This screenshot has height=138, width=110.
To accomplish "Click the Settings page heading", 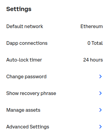I will click(x=19, y=9).
